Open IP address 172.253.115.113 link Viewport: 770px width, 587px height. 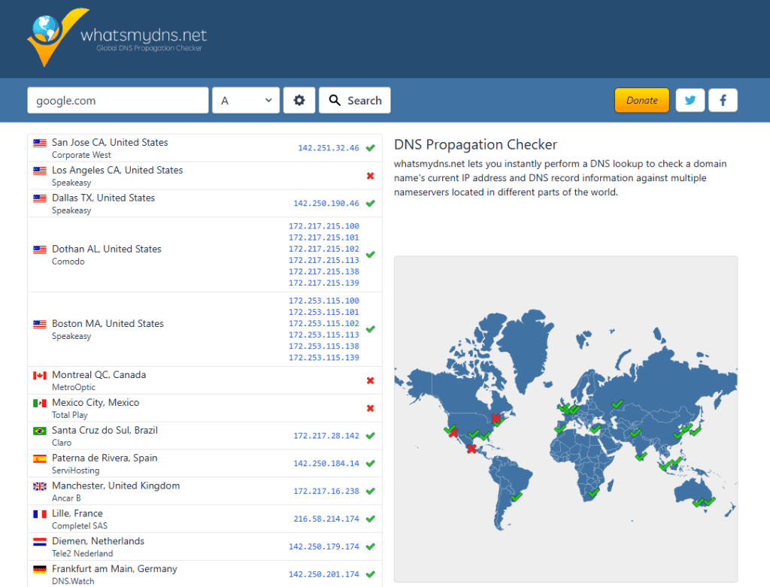(323, 334)
